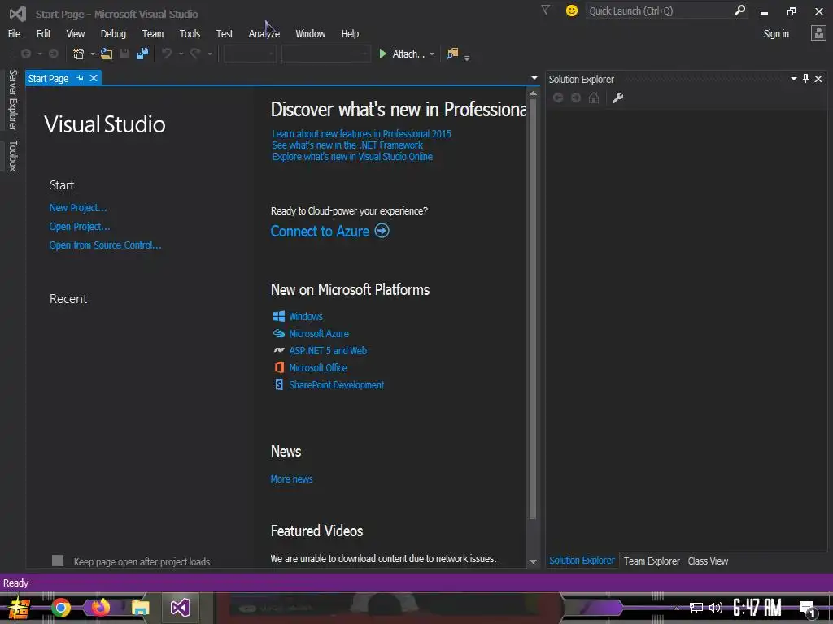Image resolution: width=833 pixels, height=624 pixels.
Task: Click the Redo toolbar icon
Action: (x=195, y=54)
